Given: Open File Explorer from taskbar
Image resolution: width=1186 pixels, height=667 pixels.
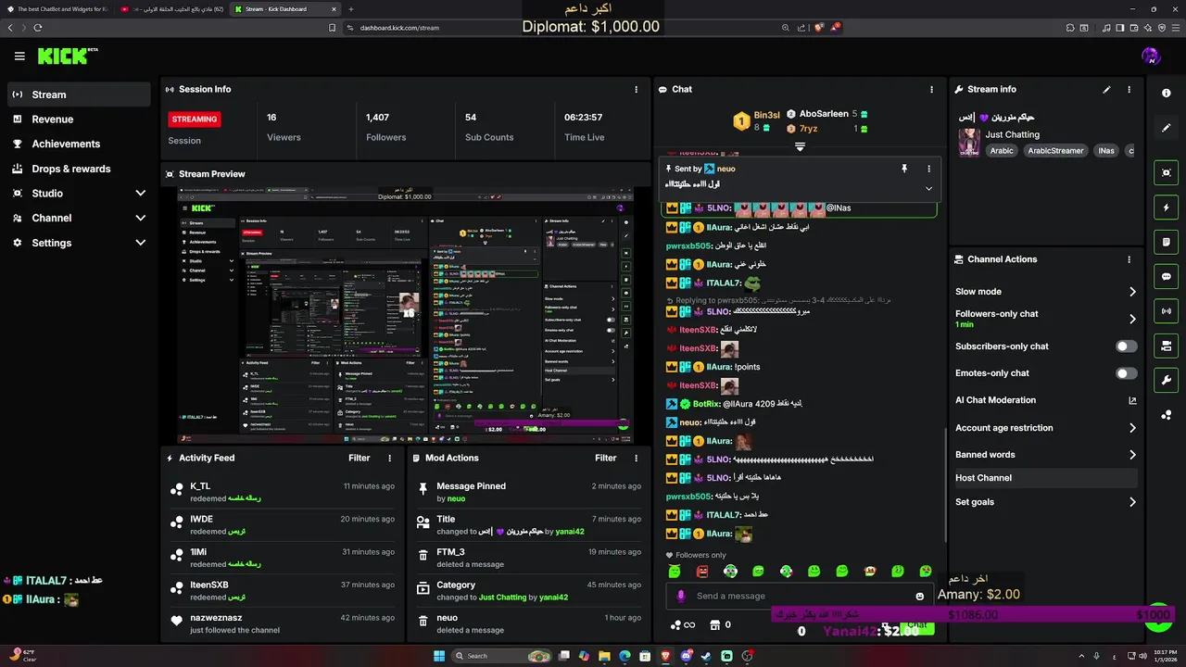Looking at the screenshot, I should (x=604, y=656).
